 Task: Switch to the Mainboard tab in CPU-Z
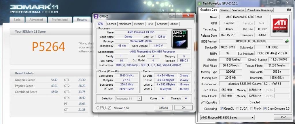125,24
